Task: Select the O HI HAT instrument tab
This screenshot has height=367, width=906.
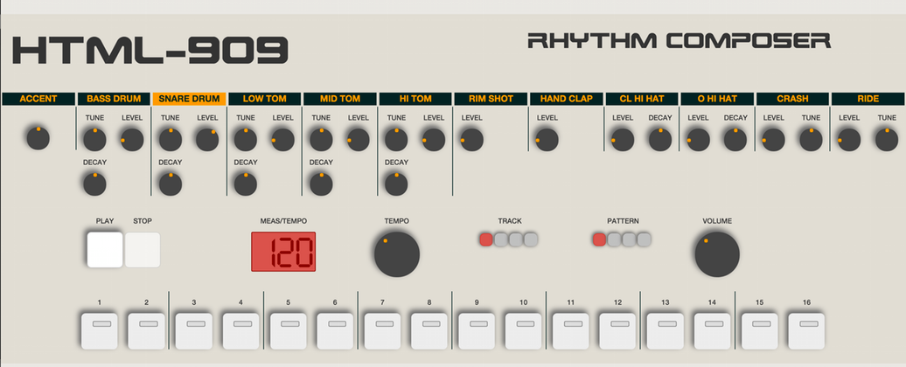Action: click(x=717, y=99)
